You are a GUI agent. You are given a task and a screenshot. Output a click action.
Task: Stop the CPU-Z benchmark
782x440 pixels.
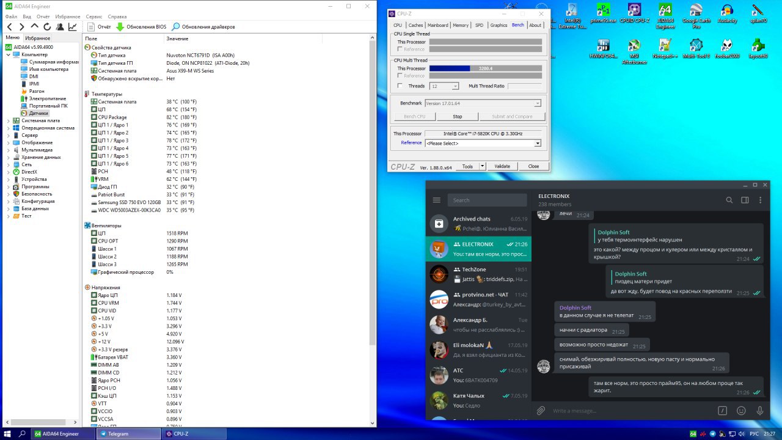tap(457, 116)
